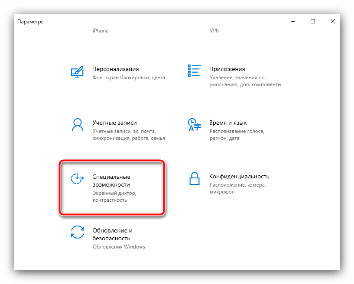The height and width of the screenshot is (284, 354).
Task: Click the 'Фон, экран блокировки, цвета' description
Action: tap(129, 77)
